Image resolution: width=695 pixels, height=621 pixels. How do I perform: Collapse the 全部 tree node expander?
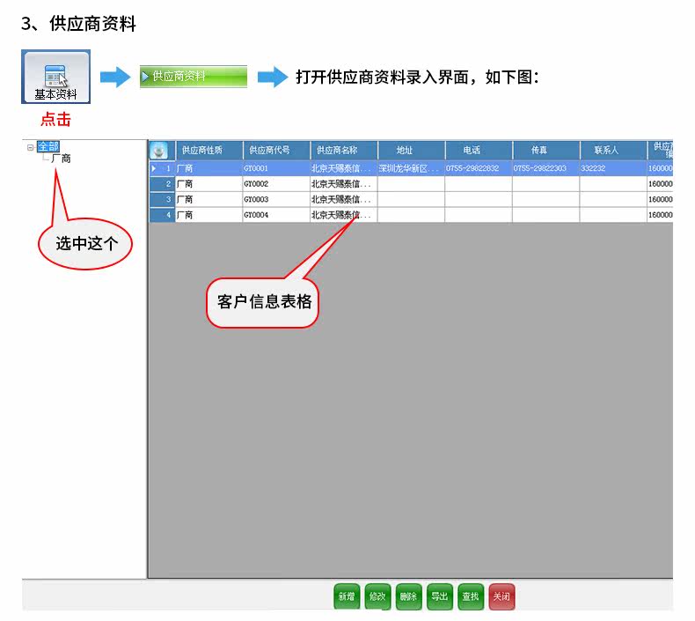[30, 147]
